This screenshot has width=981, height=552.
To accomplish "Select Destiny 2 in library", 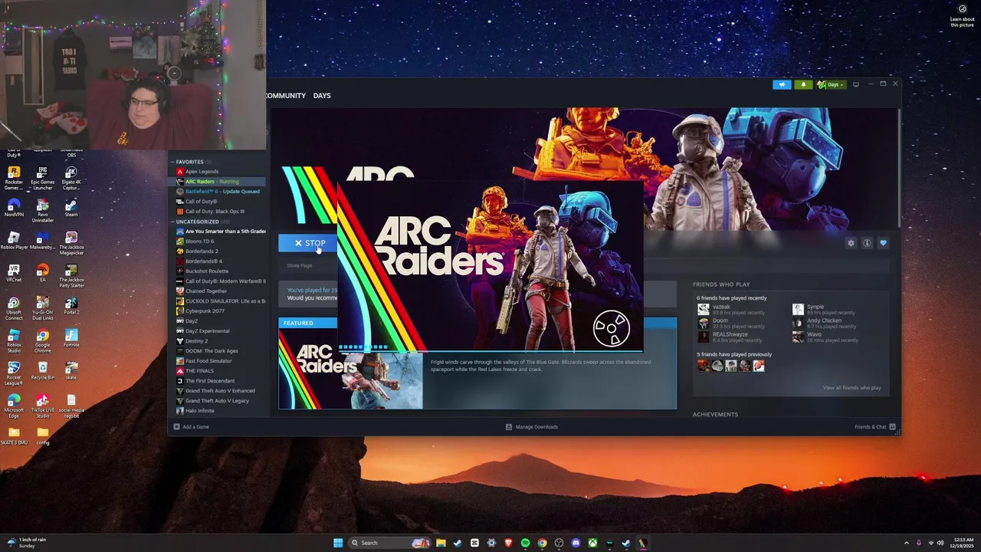I will point(196,341).
